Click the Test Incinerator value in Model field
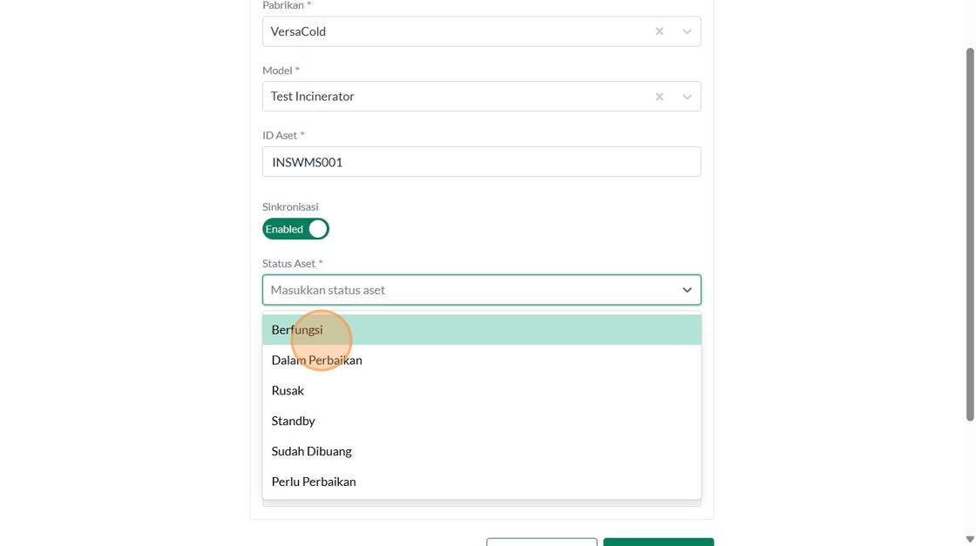This screenshot has height=546, width=976. coord(312,97)
